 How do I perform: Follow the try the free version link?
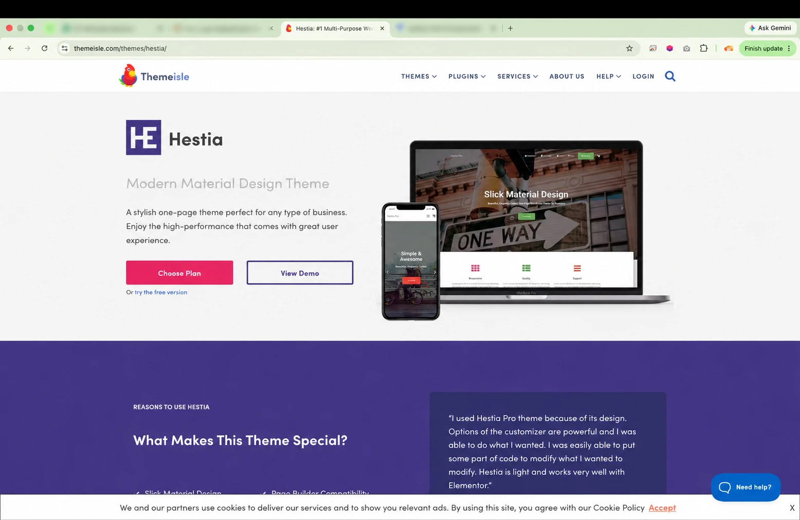coord(161,292)
